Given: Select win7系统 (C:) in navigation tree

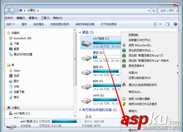Looking at the screenshot, I should [x=22, y=113].
